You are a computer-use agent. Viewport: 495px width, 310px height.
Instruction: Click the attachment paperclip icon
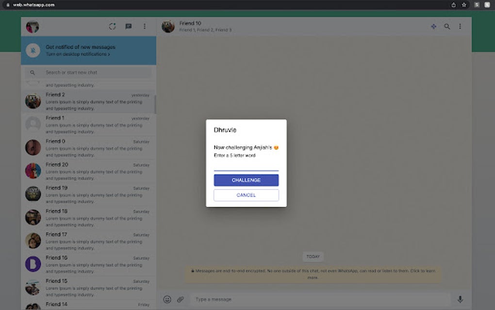coord(180,299)
